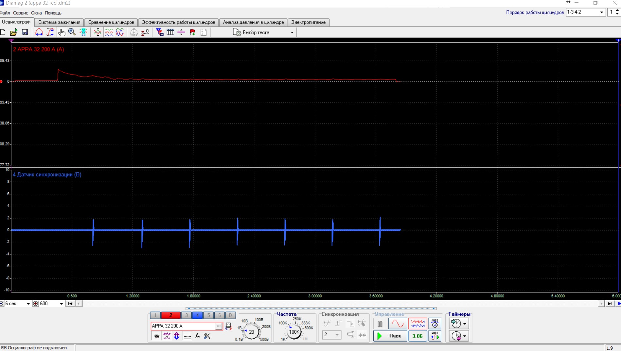
Task: Increase the cylinder number stepper
Action: (x=617, y=10)
